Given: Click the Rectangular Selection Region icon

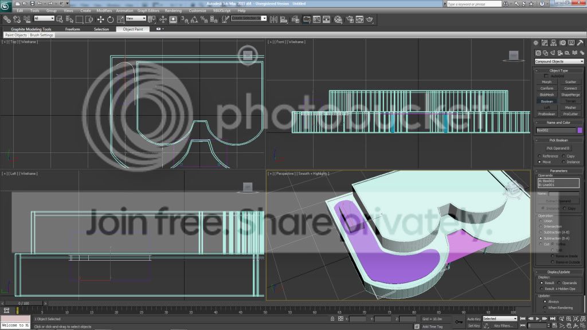Looking at the screenshot, I should tap(79, 19).
